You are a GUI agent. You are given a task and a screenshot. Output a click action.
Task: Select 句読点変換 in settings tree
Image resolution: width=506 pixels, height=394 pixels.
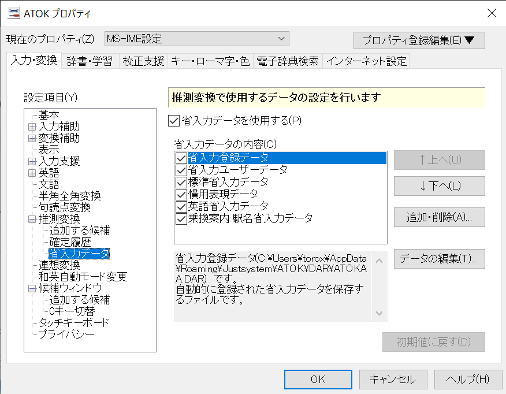(64, 207)
